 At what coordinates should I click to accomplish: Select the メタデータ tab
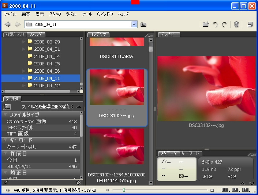click(x=168, y=153)
